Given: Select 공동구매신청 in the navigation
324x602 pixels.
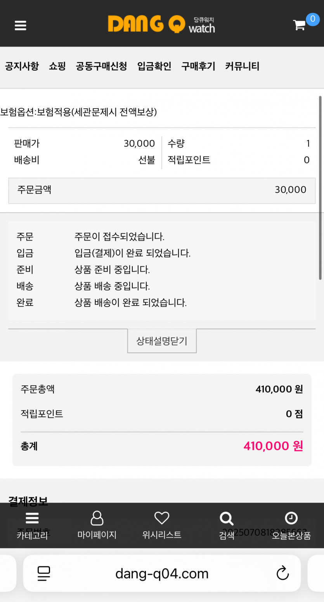Looking at the screenshot, I should click(x=101, y=66).
